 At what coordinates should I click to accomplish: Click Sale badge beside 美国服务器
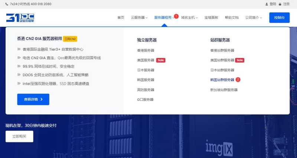pos(161,60)
